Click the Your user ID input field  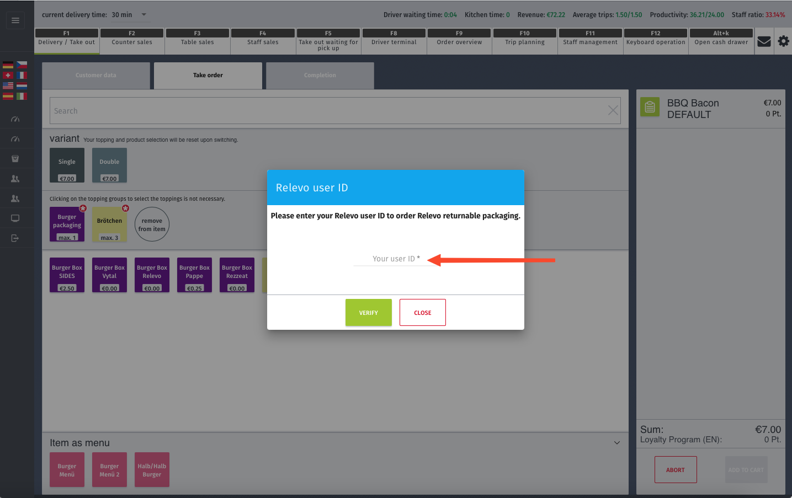pos(396,259)
